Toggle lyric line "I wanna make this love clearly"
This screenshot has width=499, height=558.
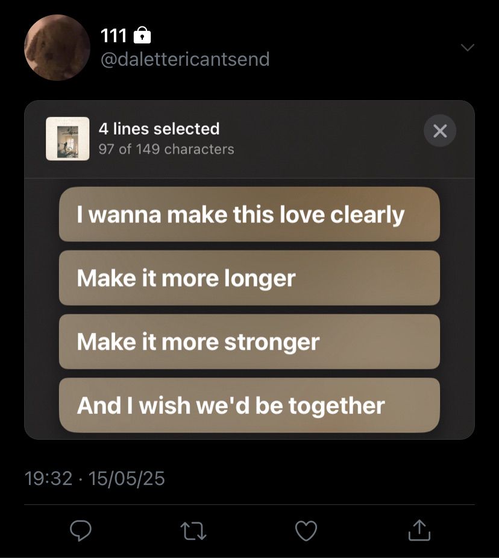249,214
